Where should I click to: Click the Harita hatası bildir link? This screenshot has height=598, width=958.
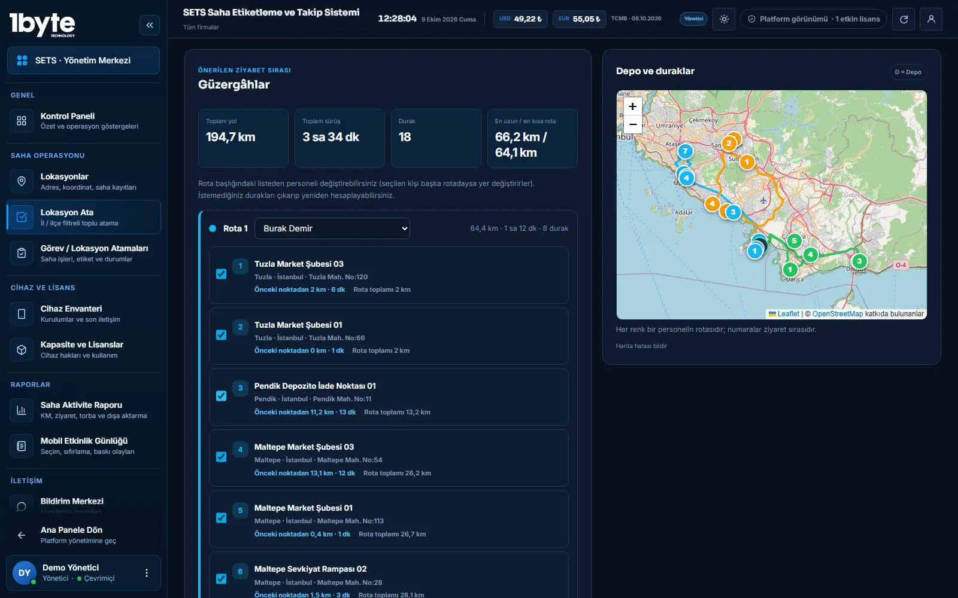click(x=641, y=346)
